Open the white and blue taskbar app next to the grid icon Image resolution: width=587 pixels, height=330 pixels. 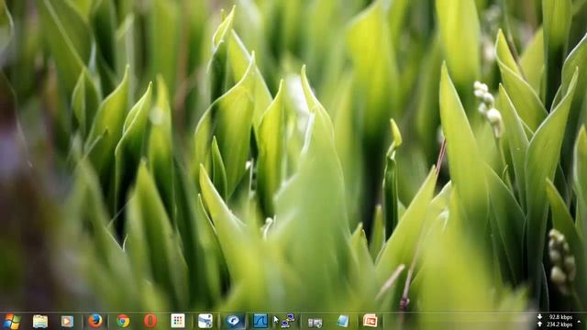click(205, 321)
